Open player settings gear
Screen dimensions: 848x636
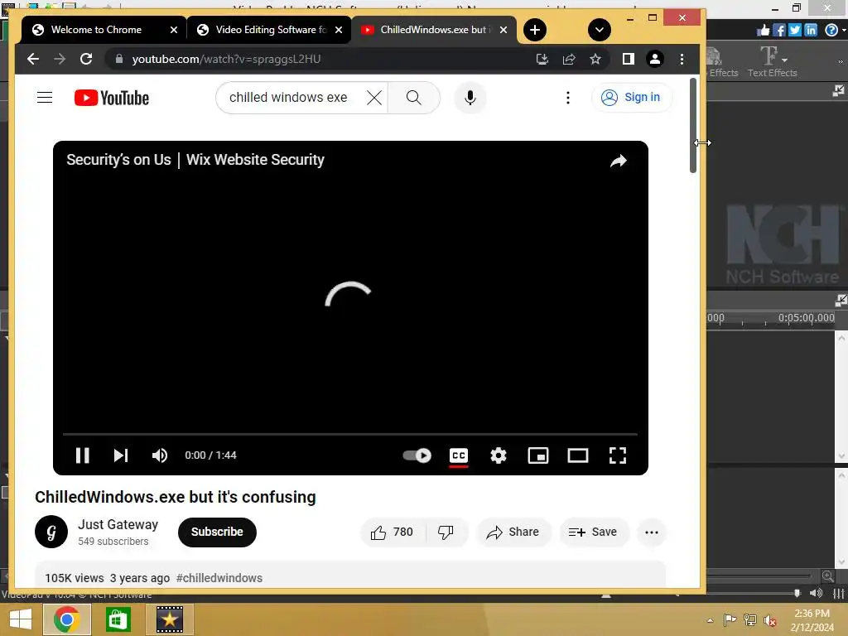coord(498,455)
